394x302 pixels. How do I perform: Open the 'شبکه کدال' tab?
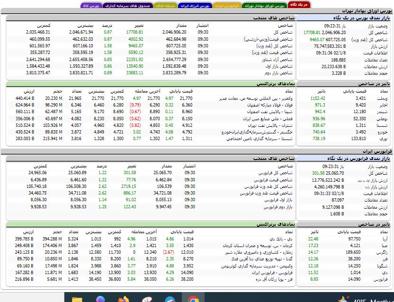165,6
